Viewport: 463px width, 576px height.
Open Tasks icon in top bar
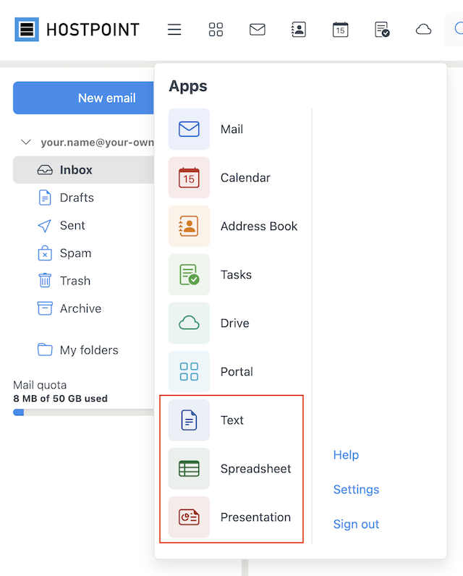coord(382,30)
